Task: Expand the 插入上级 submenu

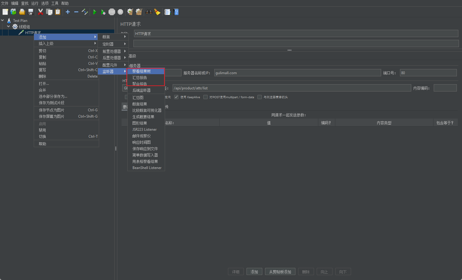Action: (x=66, y=43)
